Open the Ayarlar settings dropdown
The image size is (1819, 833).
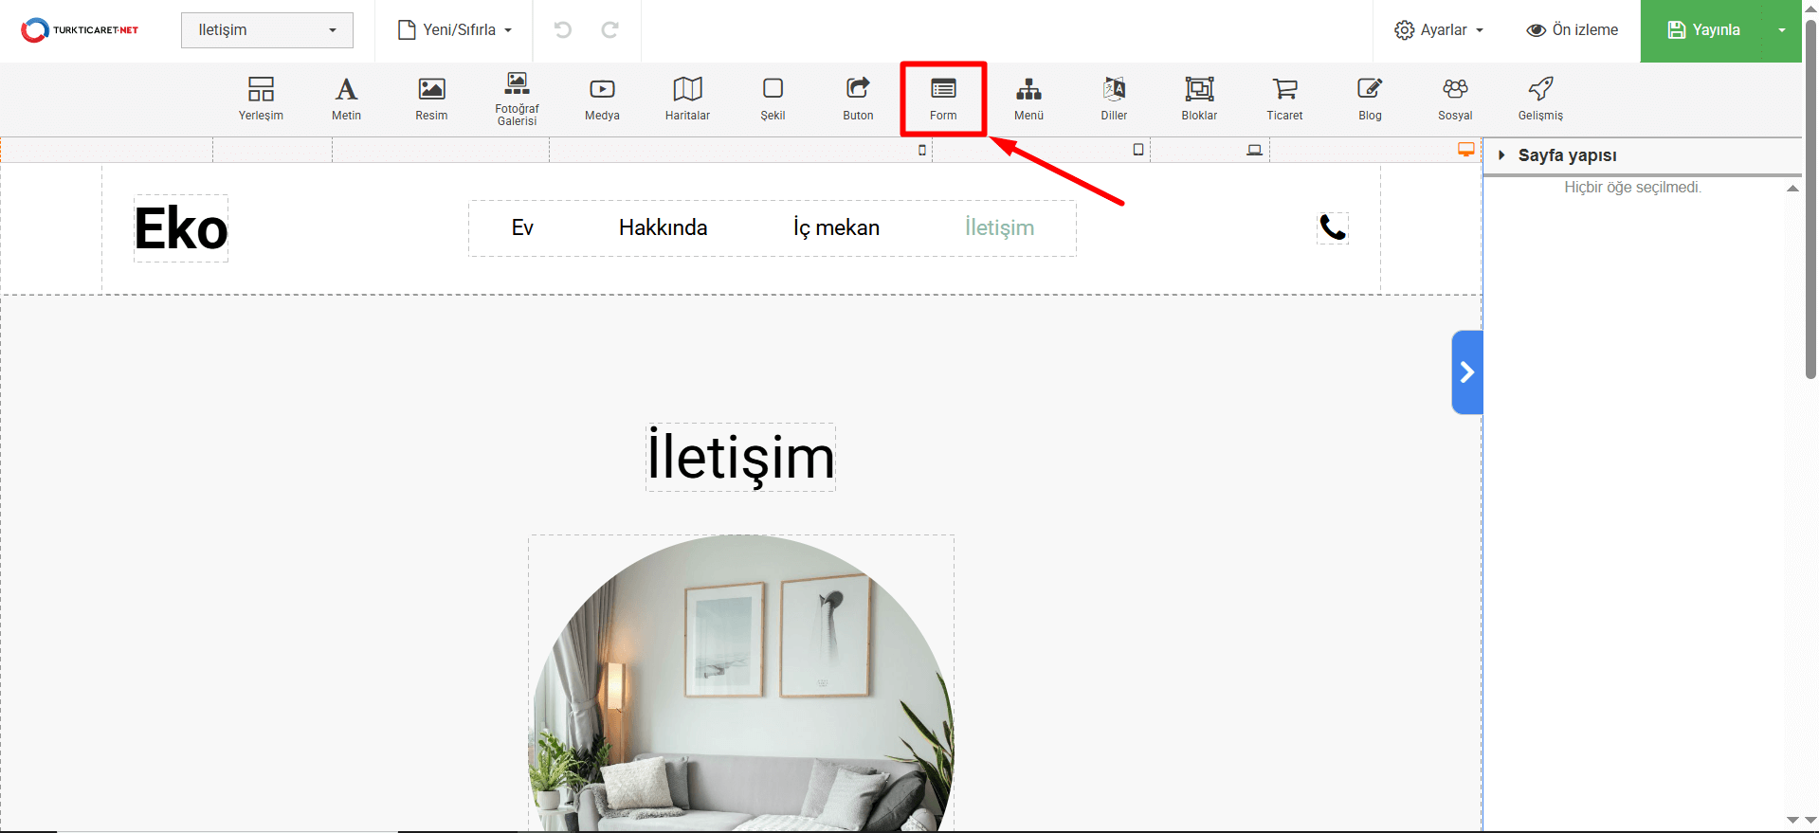1439,30
